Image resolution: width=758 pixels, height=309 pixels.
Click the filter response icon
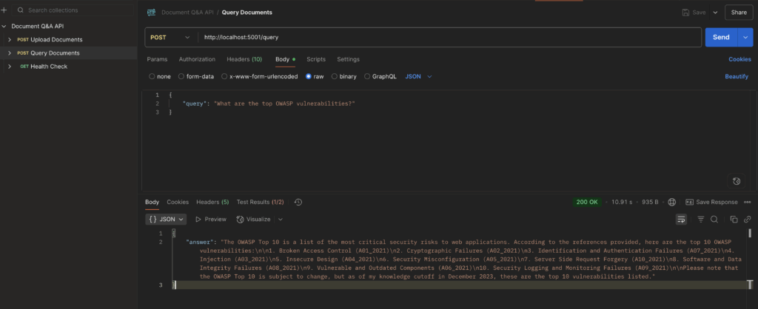[700, 220]
